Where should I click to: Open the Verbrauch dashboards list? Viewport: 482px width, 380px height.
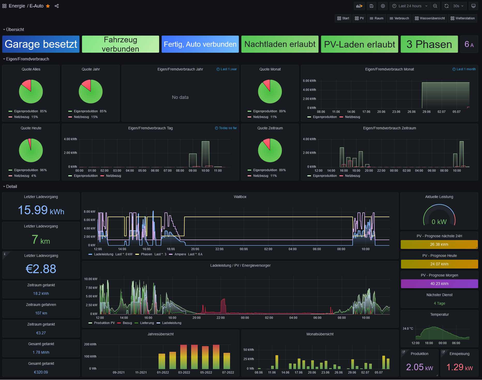(399, 18)
